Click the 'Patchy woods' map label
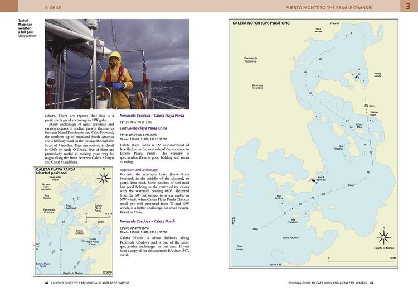The image size is (418, 296). point(377,75)
